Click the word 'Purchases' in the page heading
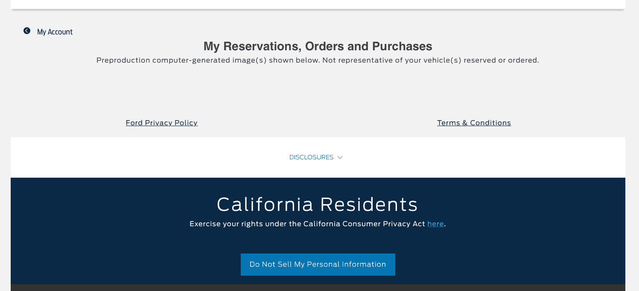 [x=402, y=46]
